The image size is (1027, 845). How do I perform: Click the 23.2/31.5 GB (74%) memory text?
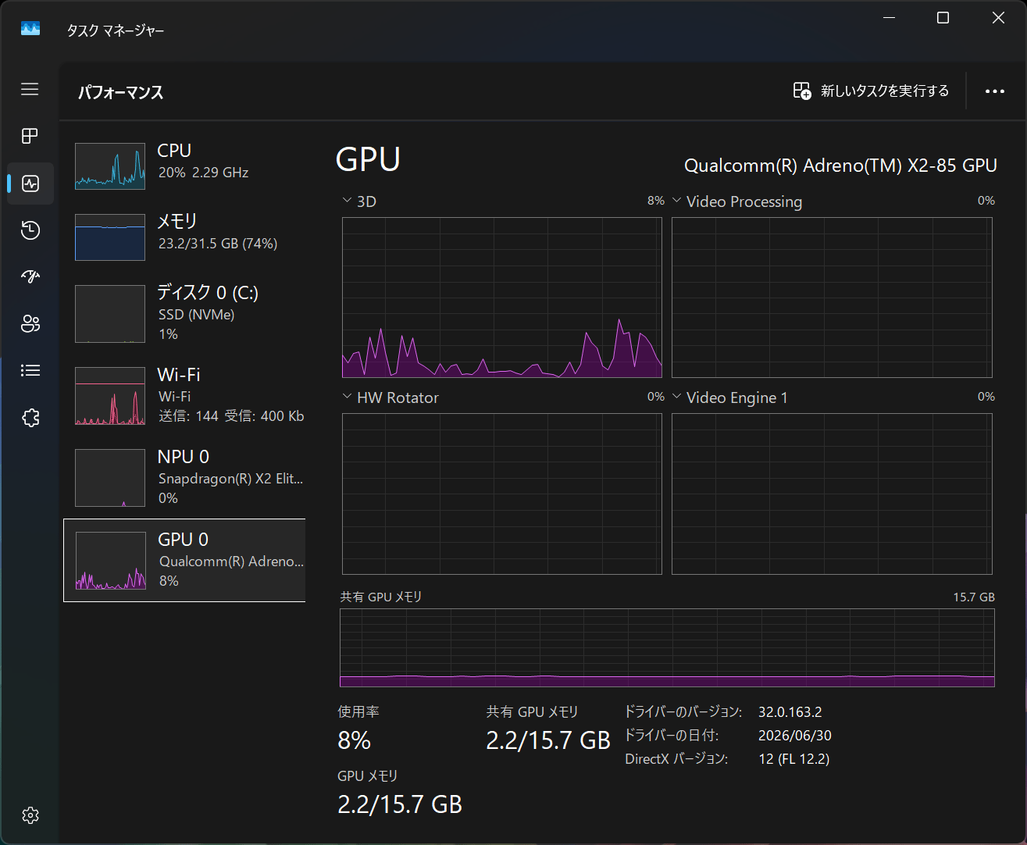[x=218, y=244]
